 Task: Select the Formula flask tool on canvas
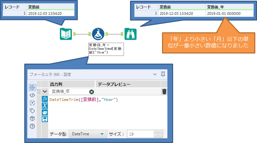coord(98,34)
